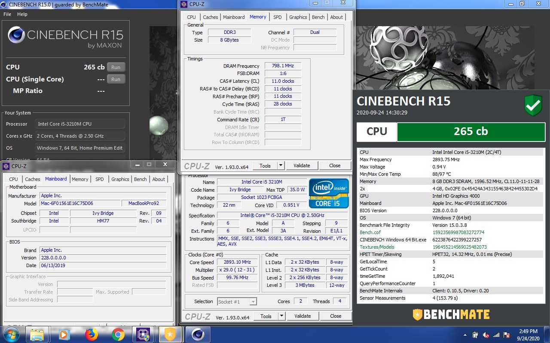Open the wireless network signal icon

(x=497, y=334)
